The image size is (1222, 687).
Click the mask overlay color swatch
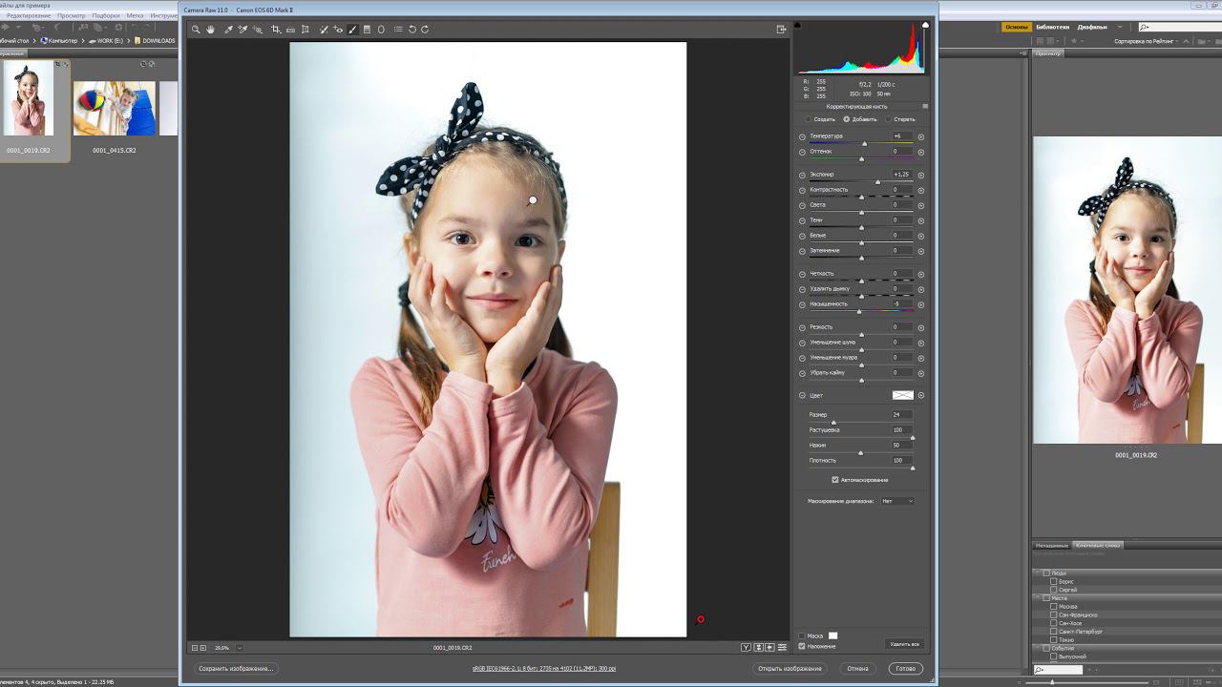tap(832, 635)
